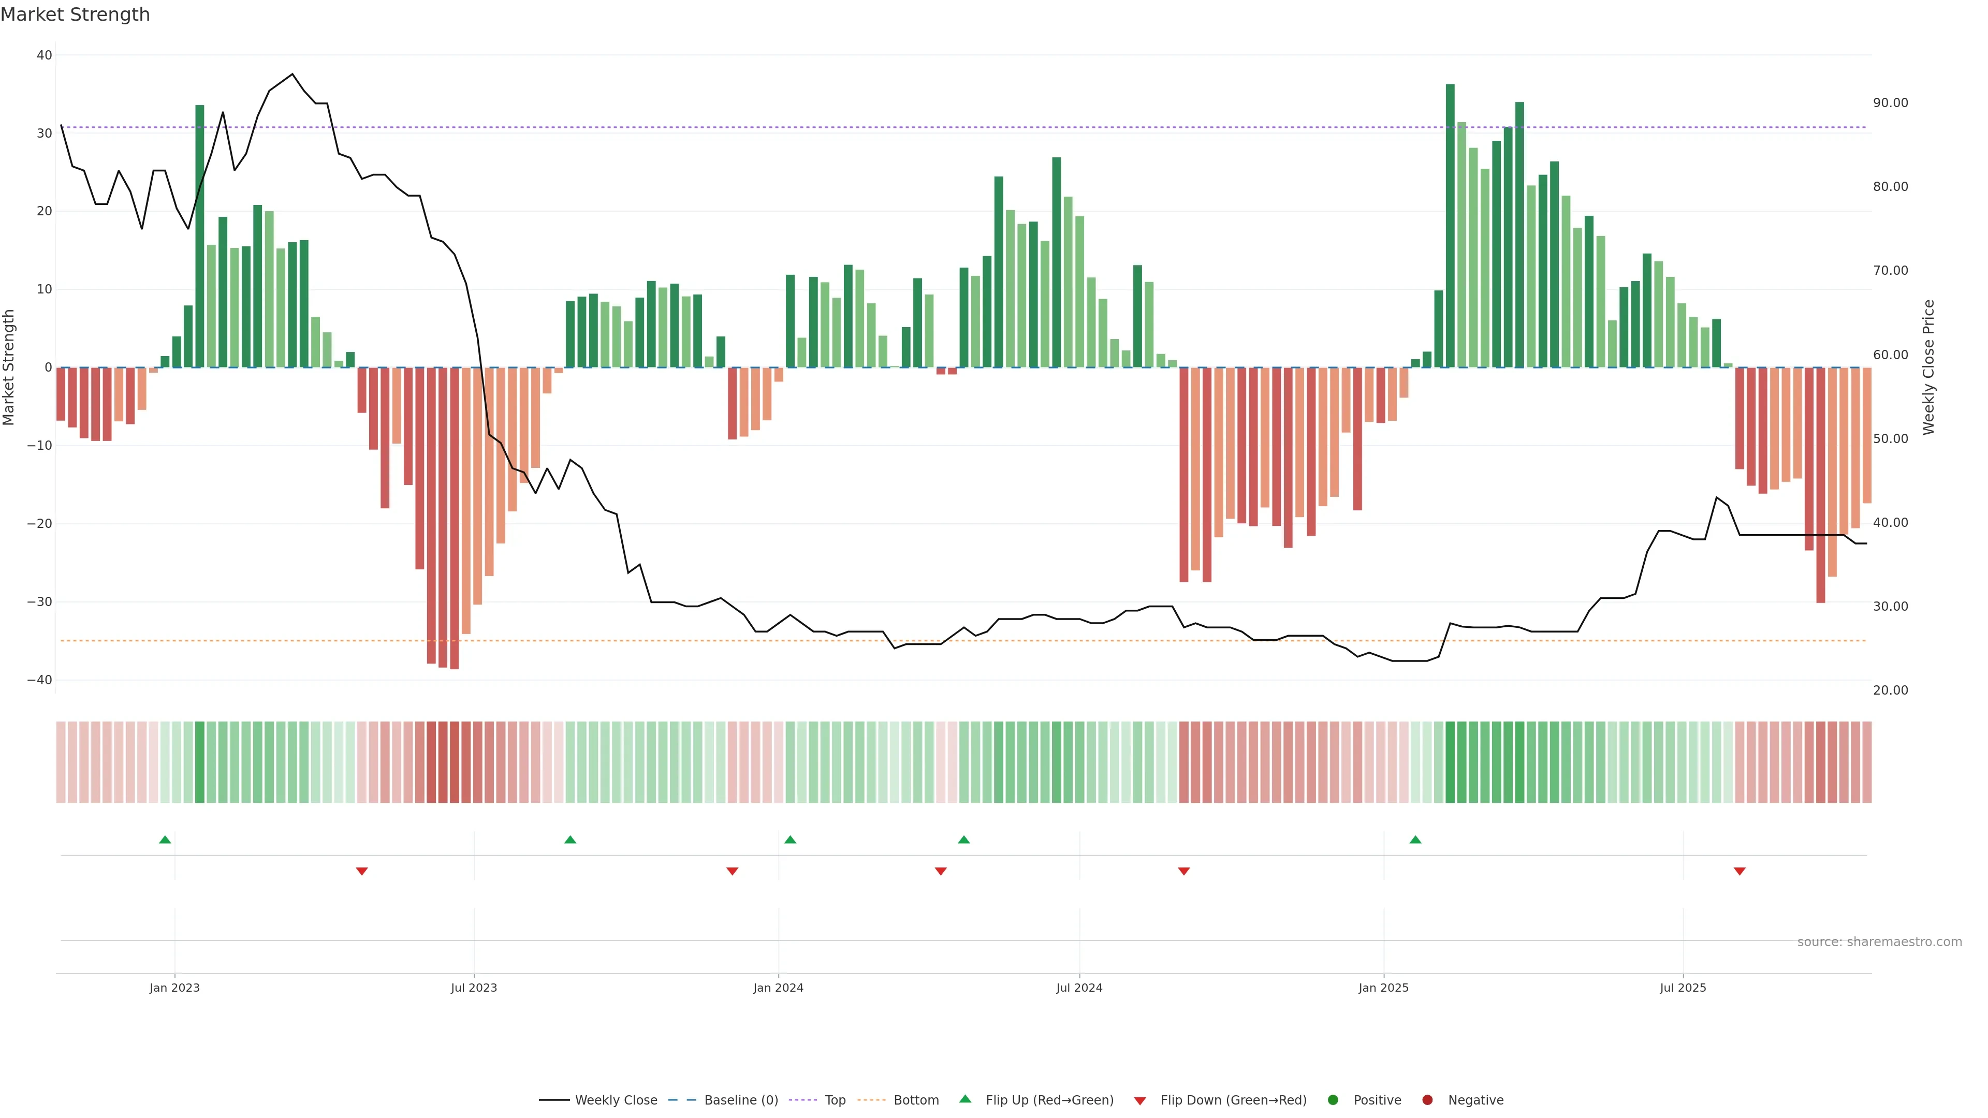Viewport: 1988px width, 1118px height.
Task: Click the Market Strength chart title
Action: click(x=75, y=14)
